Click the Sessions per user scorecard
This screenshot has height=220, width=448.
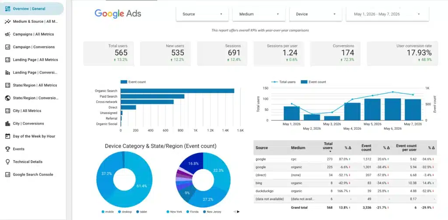(279, 53)
